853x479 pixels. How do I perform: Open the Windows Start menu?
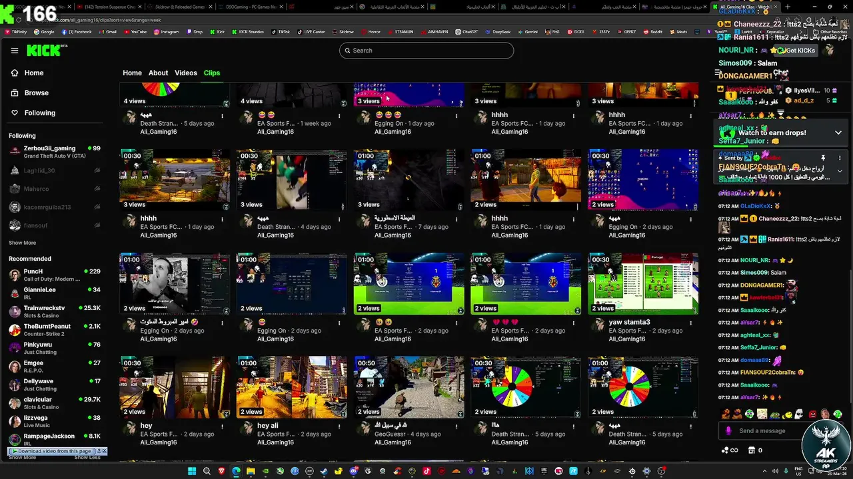(x=192, y=471)
